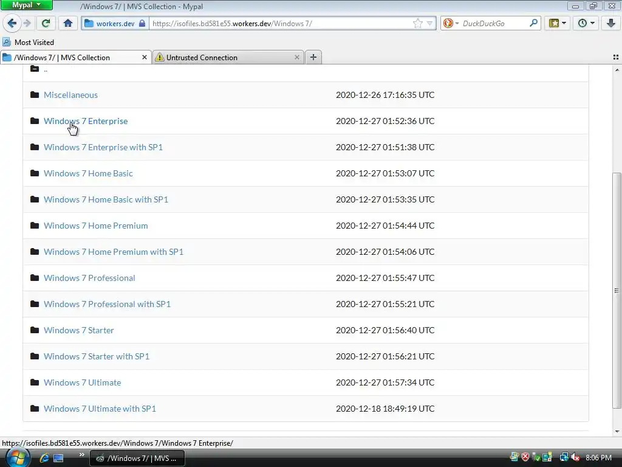
Task: Open the Most Visited bookmarks folder
Action: point(28,42)
